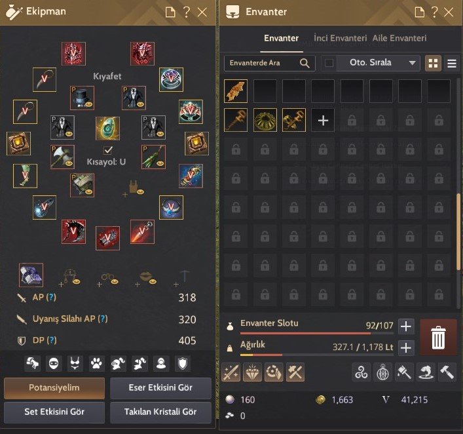Expand the Oto. Sırala dropdown arrow
The width and height of the screenshot is (463, 434).
coord(412,63)
